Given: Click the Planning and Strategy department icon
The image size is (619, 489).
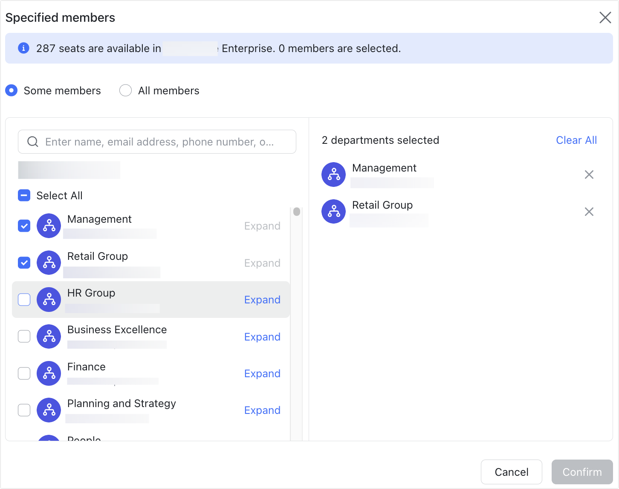Looking at the screenshot, I should [x=49, y=410].
